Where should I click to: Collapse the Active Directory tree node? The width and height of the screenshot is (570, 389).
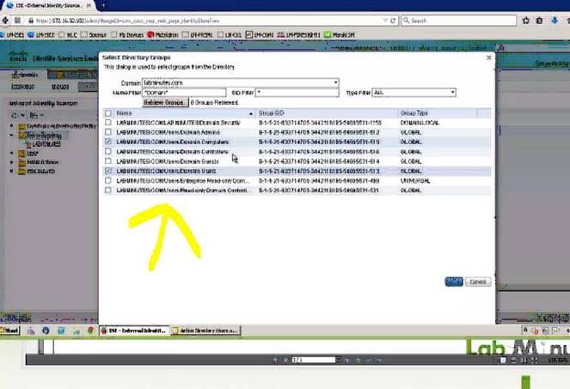click(x=12, y=135)
